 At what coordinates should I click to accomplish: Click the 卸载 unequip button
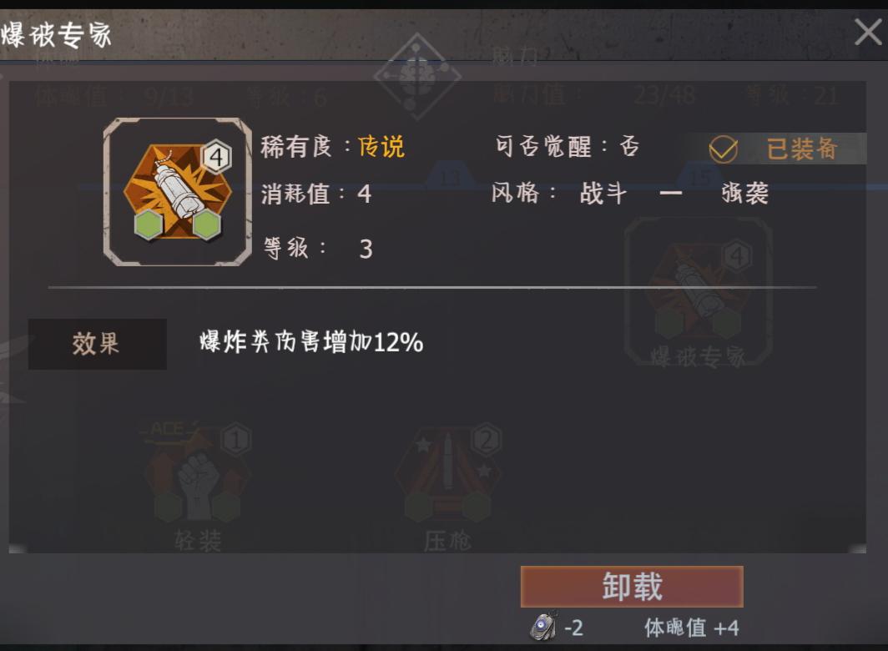(x=632, y=587)
